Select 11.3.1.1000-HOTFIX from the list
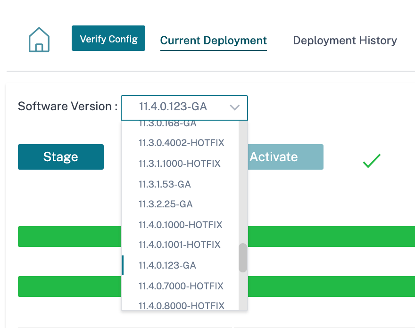 180,164
